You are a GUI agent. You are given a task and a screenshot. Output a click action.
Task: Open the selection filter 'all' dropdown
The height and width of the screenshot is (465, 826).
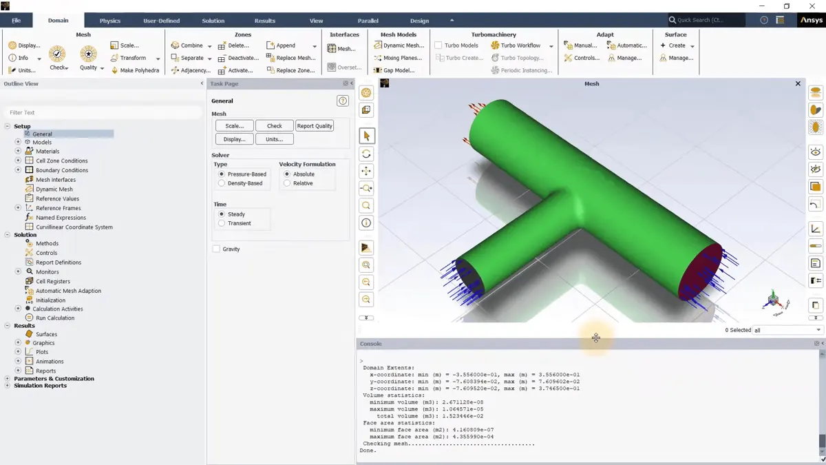(787, 330)
